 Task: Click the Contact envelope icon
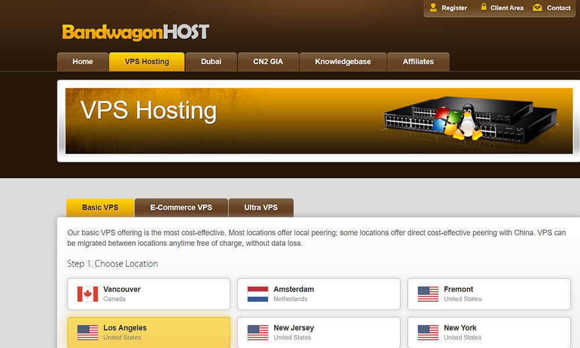[x=538, y=8]
